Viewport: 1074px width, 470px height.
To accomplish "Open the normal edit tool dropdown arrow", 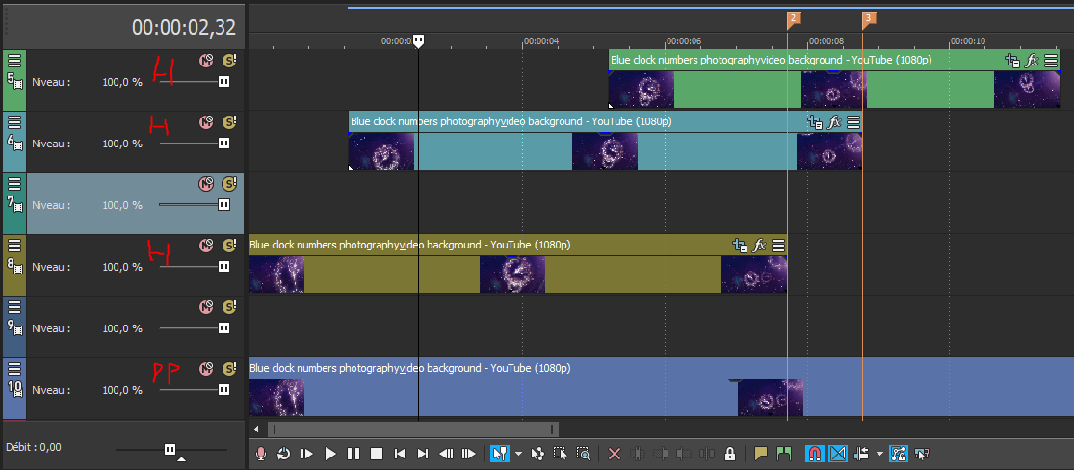I will 517,454.
